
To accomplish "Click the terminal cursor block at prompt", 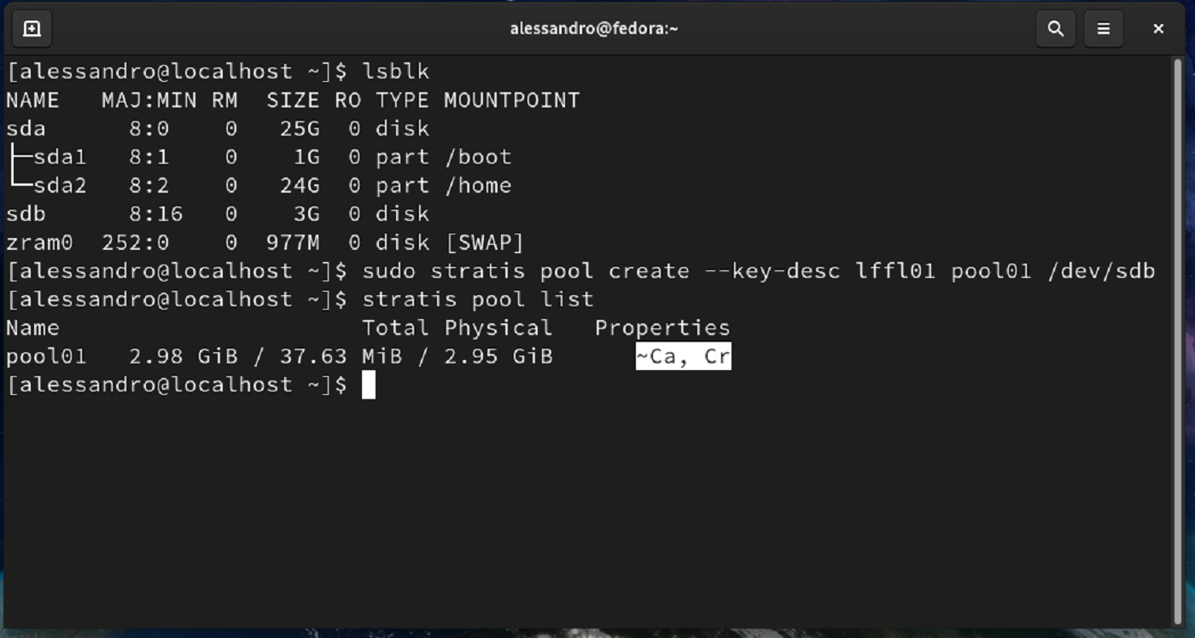I will pos(368,385).
